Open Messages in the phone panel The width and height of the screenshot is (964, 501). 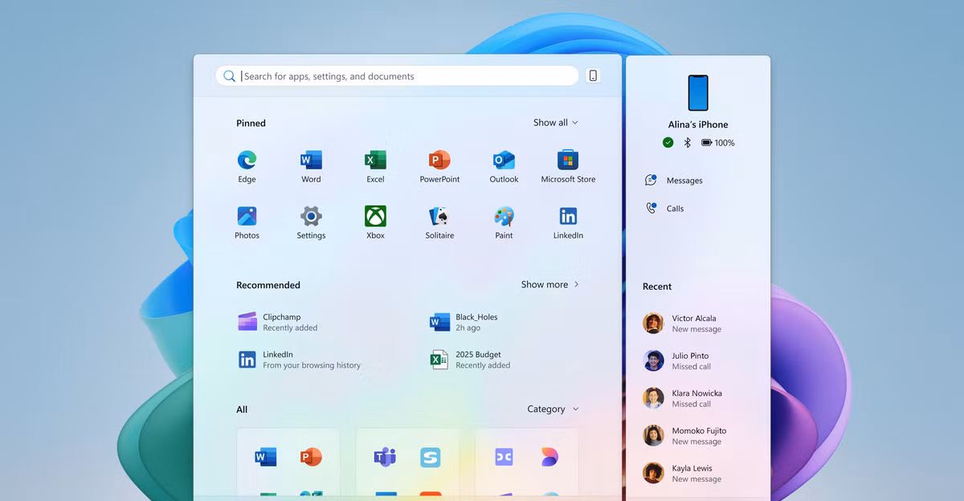(684, 181)
